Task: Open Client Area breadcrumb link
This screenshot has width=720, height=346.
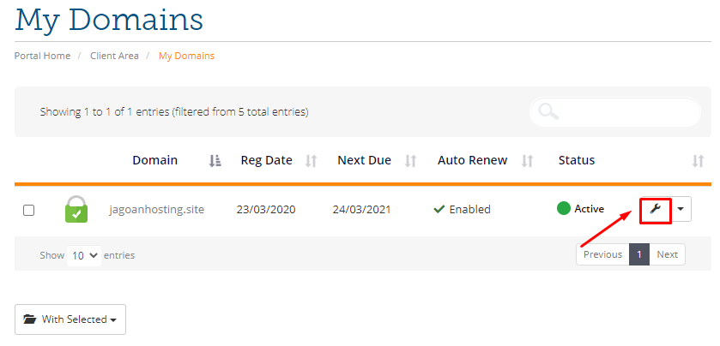Action: click(114, 56)
